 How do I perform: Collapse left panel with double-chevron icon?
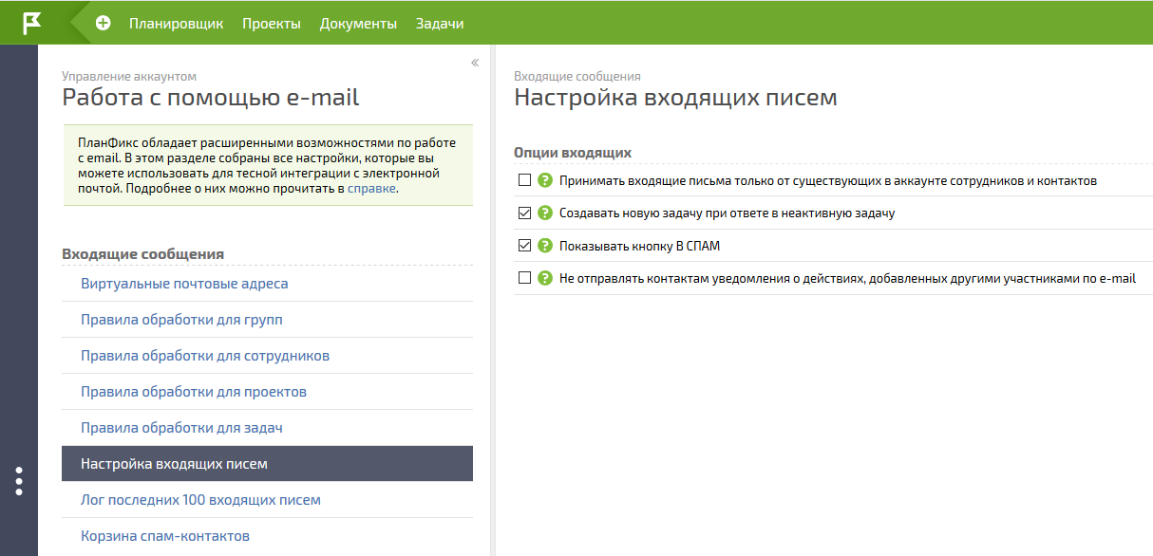tap(475, 63)
